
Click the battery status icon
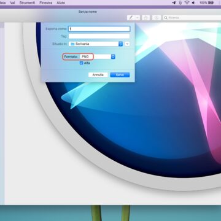point(211,2)
